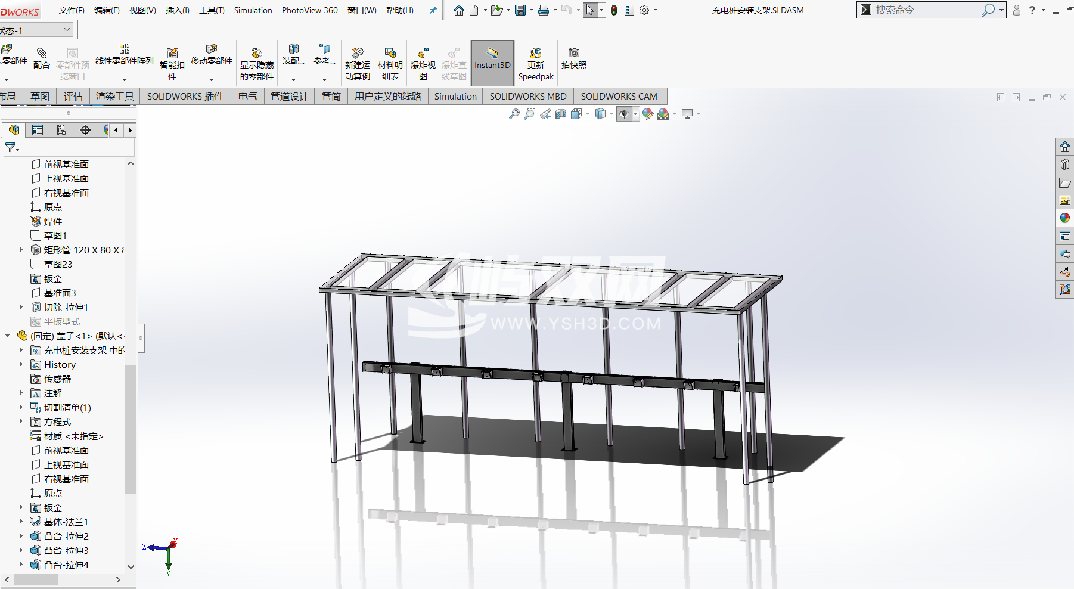Click the Appearances color ball in task pane
Viewport: 1074px width, 589px height.
pyautogui.click(x=1065, y=218)
